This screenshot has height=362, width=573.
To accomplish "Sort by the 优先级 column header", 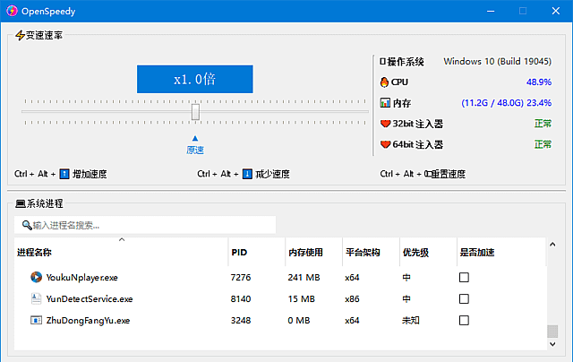I will point(428,252).
